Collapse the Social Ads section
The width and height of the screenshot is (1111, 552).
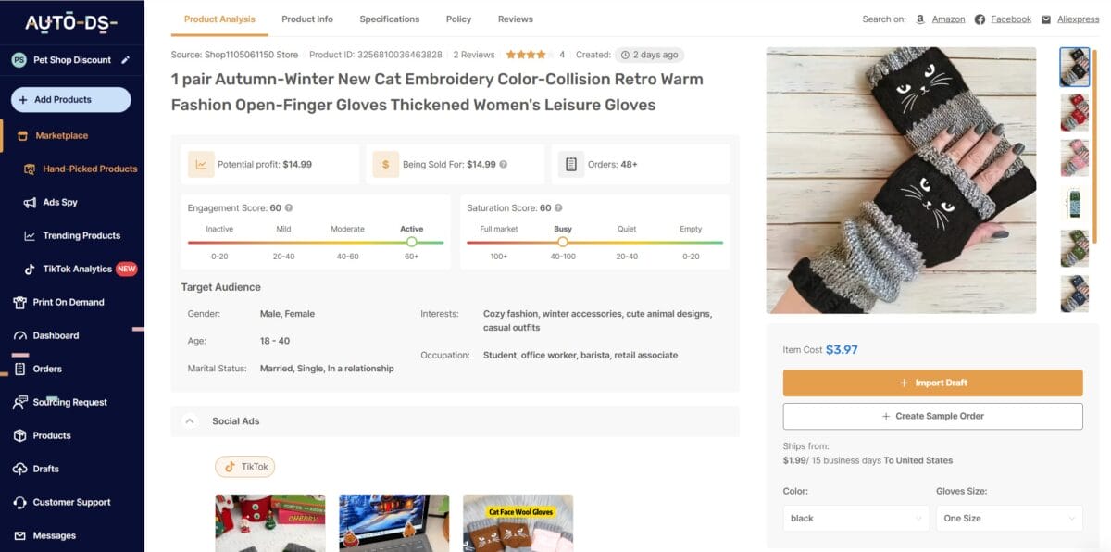point(190,420)
